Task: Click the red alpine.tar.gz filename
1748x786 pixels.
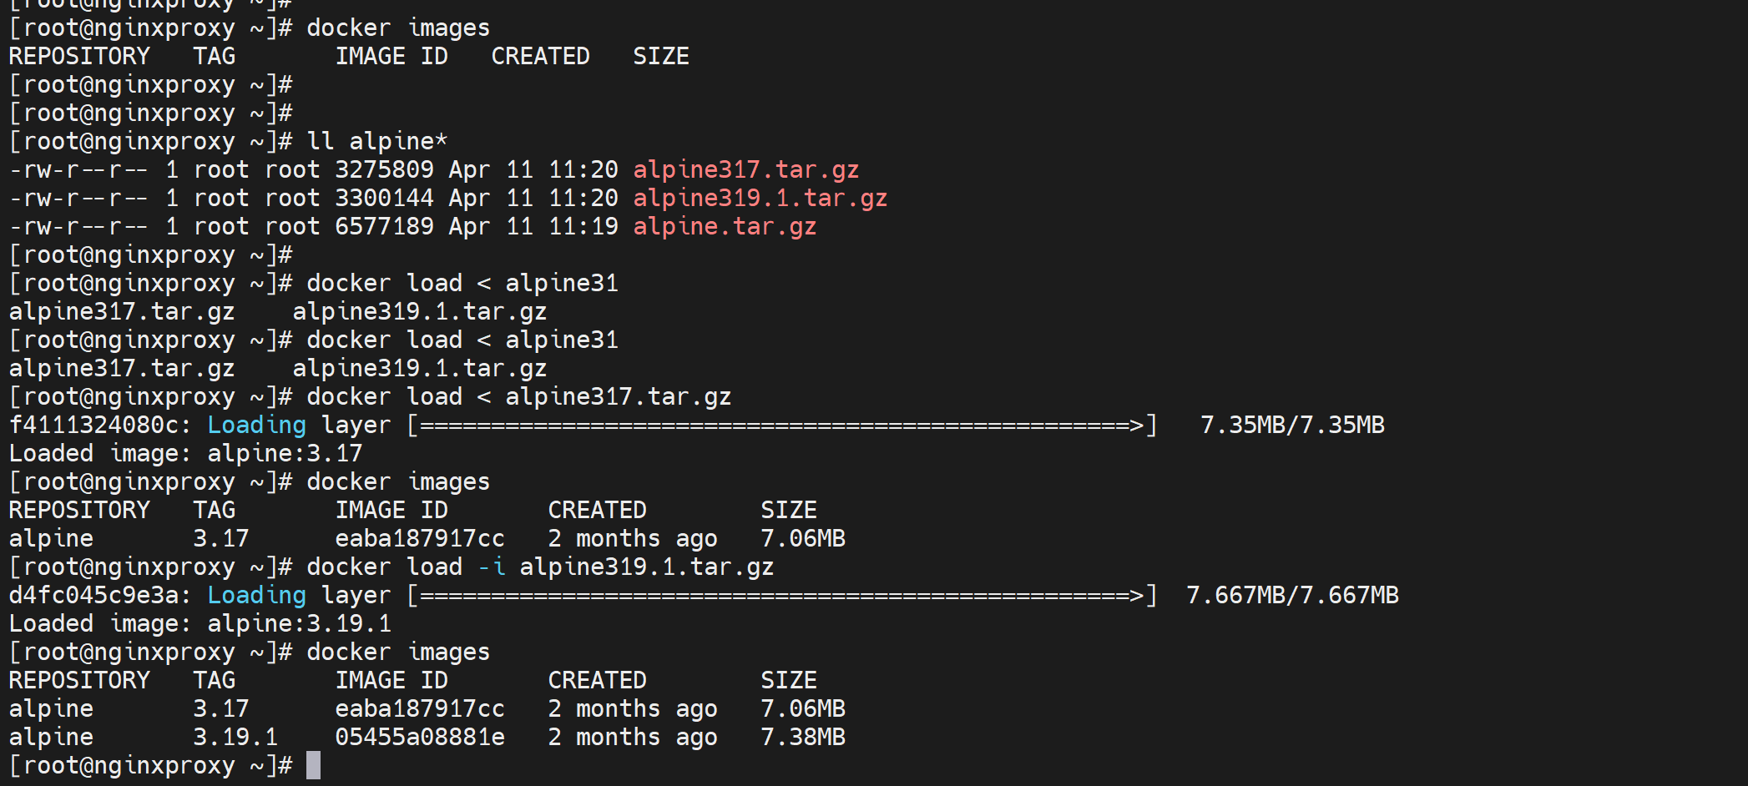Action: coord(725,227)
